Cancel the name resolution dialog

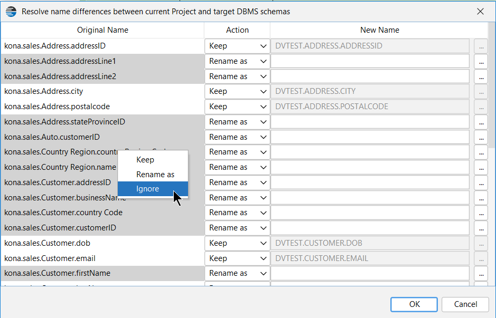click(x=465, y=304)
